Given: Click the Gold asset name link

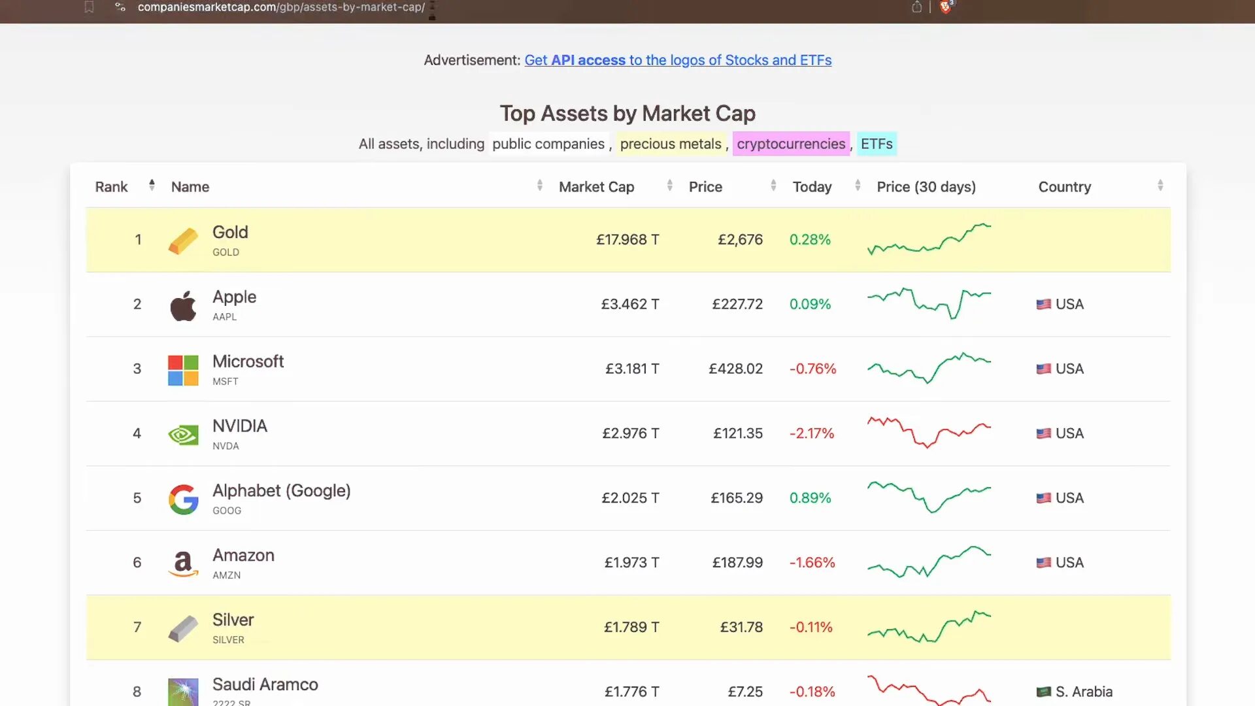Looking at the screenshot, I should tap(229, 232).
